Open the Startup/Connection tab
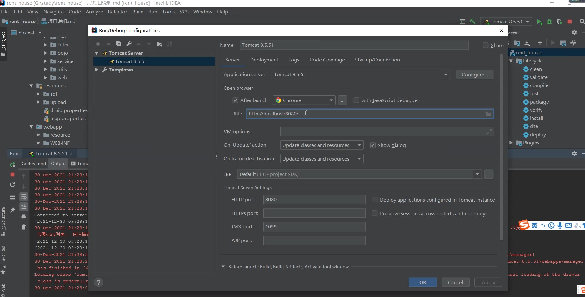 tap(377, 60)
